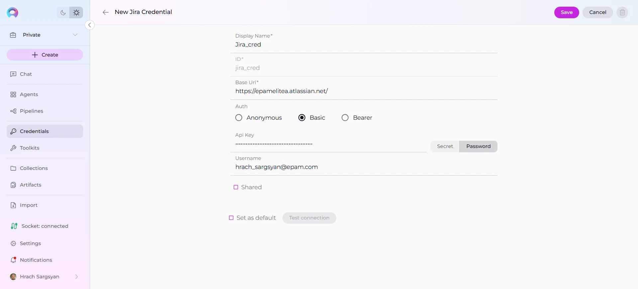Click the Agents grid icon
Screen dimensions: 638x289
(13, 94)
